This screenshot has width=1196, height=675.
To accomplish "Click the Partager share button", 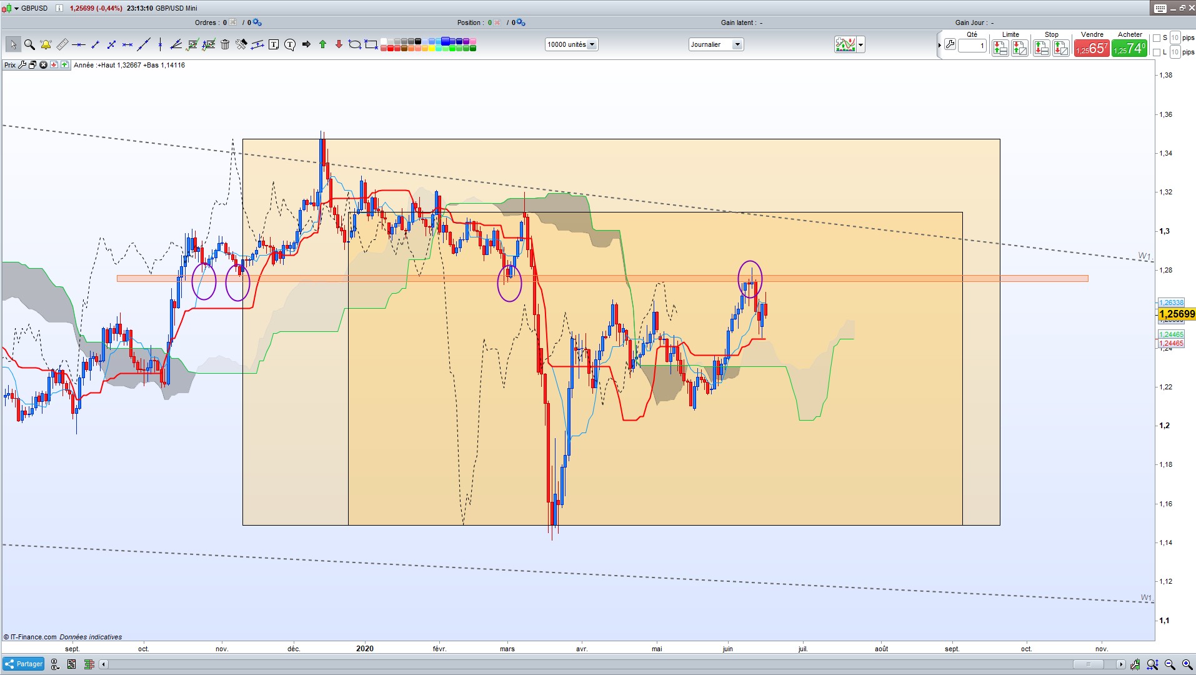I will coord(24,664).
